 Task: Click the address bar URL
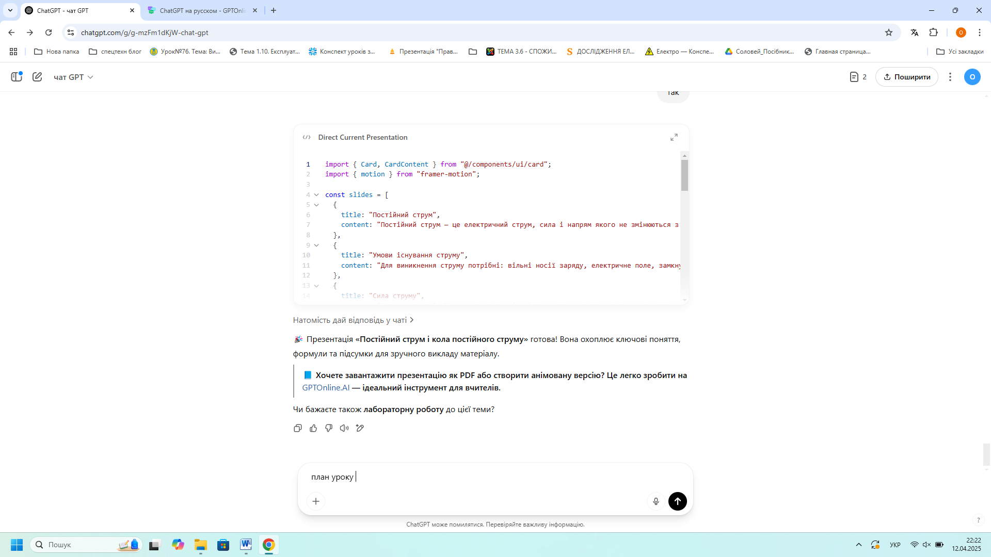[145, 32]
